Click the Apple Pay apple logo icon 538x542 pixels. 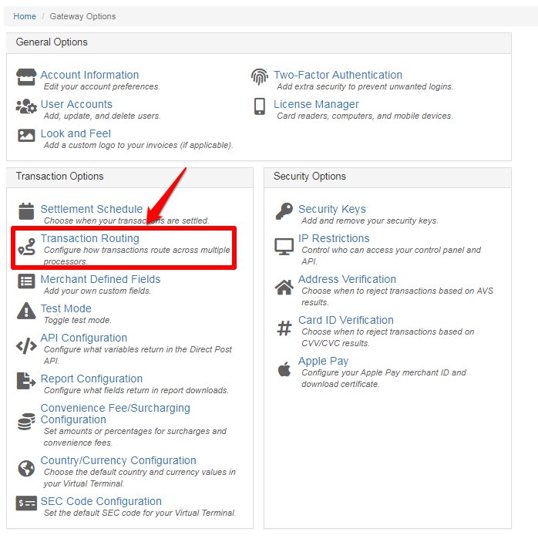click(284, 369)
